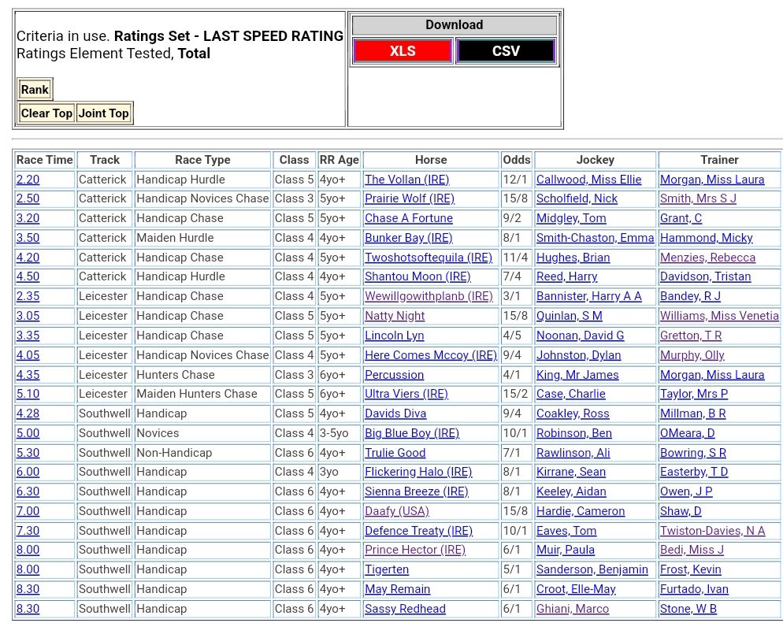Image resolution: width=783 pixels, height=634 pixels.
Task: Open horse Big Blue Boy (IRE)
Action: [411, 433]
